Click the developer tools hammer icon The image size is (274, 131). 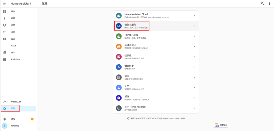5,102
